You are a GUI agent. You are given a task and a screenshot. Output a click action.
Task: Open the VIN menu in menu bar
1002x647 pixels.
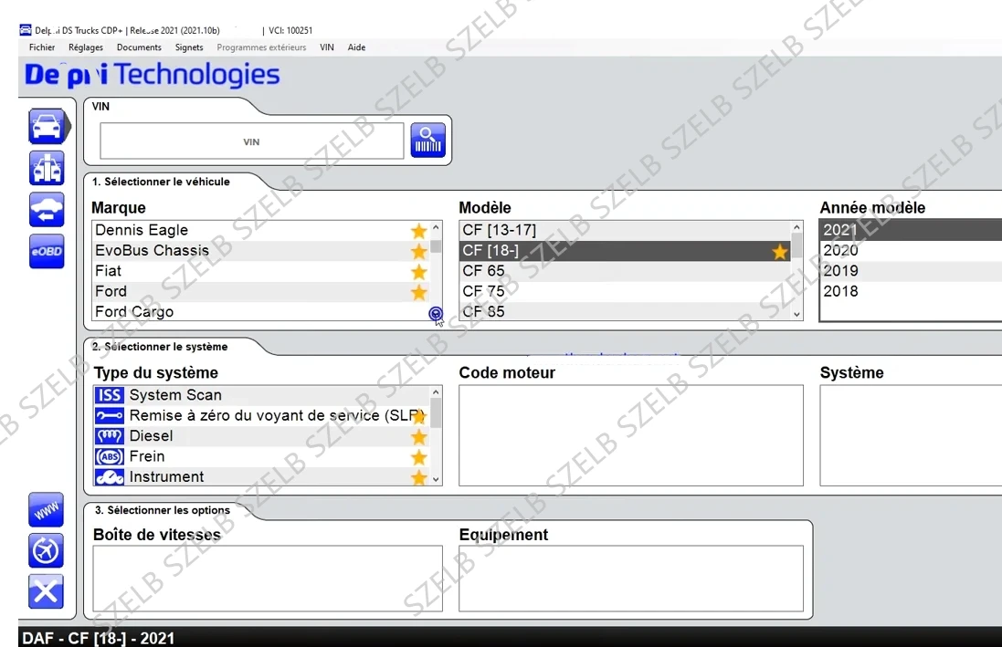pos(327,47)
